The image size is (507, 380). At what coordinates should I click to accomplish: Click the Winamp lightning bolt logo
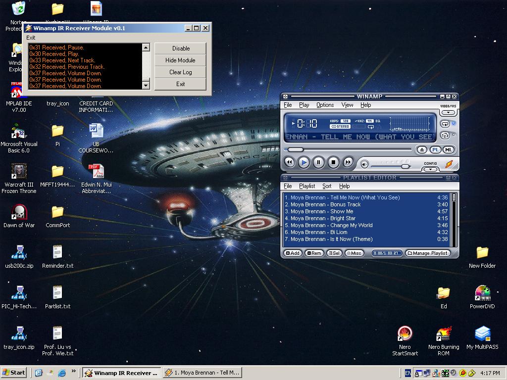point(449,164)
